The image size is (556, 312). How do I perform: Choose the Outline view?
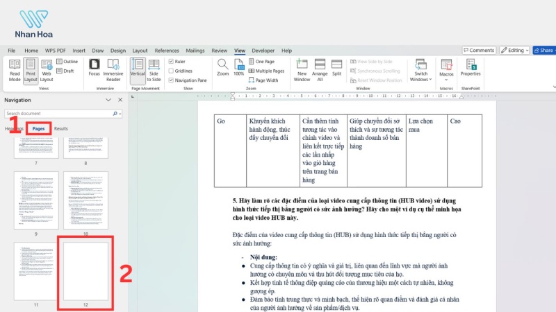67,62
